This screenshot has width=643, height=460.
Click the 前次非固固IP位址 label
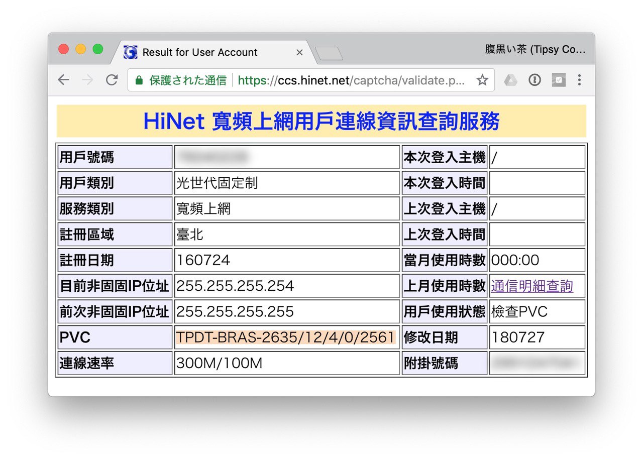pos(114,311)
